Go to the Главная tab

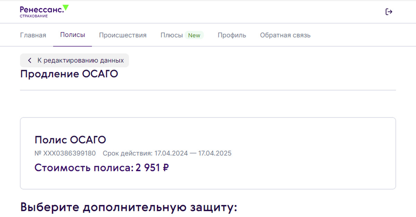[x=33, y=35]
